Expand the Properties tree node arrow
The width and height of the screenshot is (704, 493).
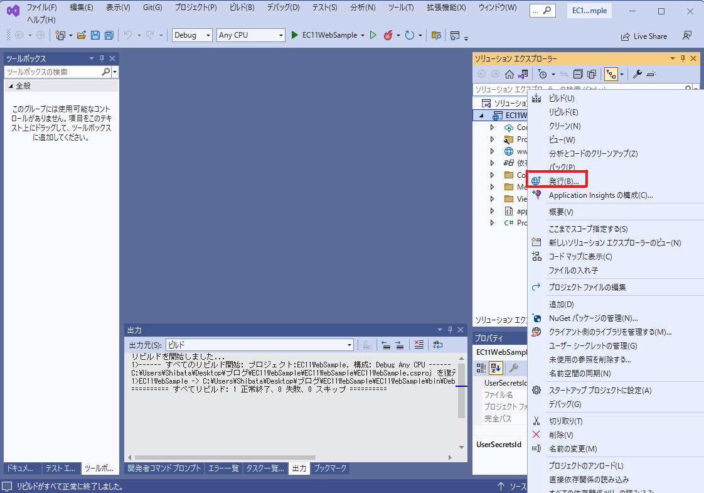pyautogui.click(x=493, y=139)
